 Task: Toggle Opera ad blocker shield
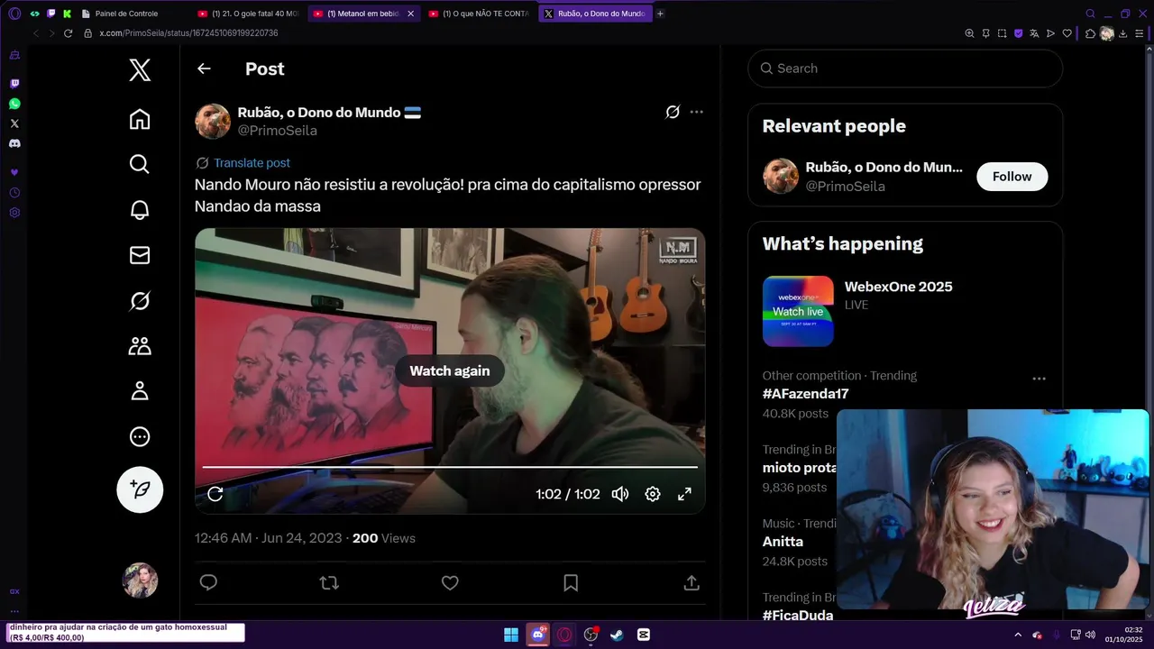[x=1018, y=33]
